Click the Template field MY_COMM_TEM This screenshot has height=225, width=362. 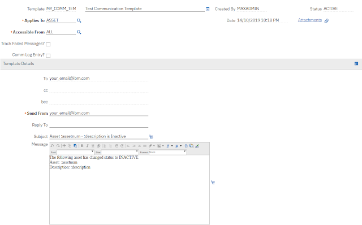[x=61, y=9]
